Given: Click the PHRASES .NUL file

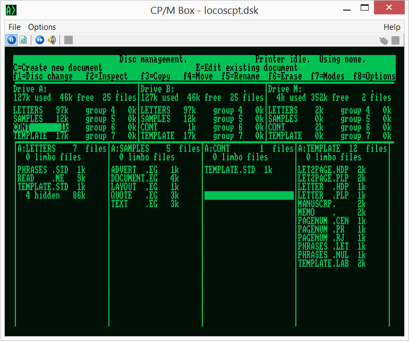Looking at the screenshot, I should [332, 255].
